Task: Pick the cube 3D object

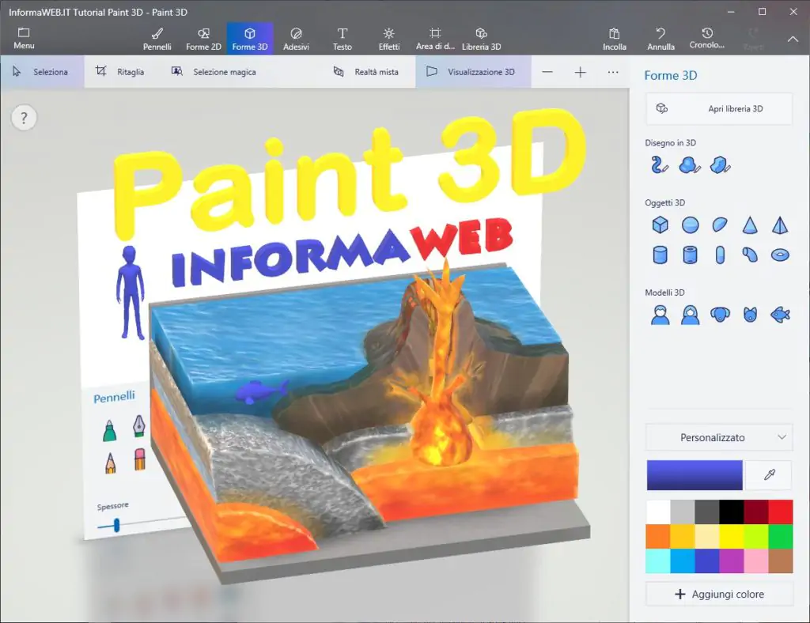Action: 660,225
